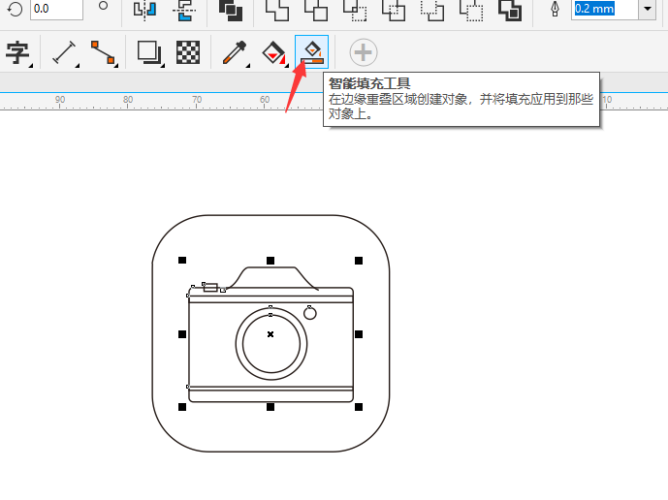Click the small viewfinder circle on camera
Viewport: 668px width, 500px height.
[x=309, y=313]
